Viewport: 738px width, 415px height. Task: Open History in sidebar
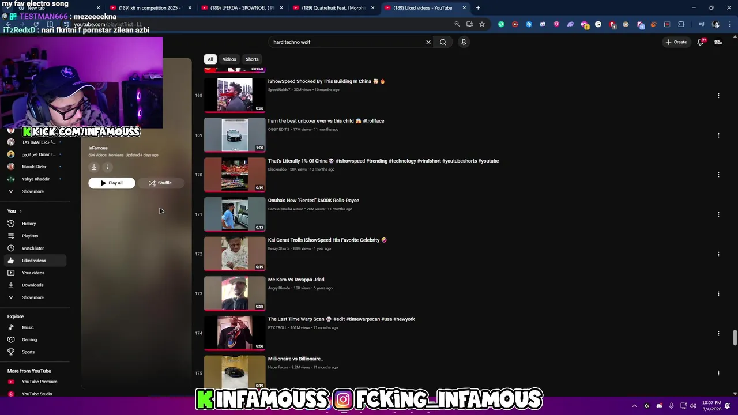click(35, 224)
